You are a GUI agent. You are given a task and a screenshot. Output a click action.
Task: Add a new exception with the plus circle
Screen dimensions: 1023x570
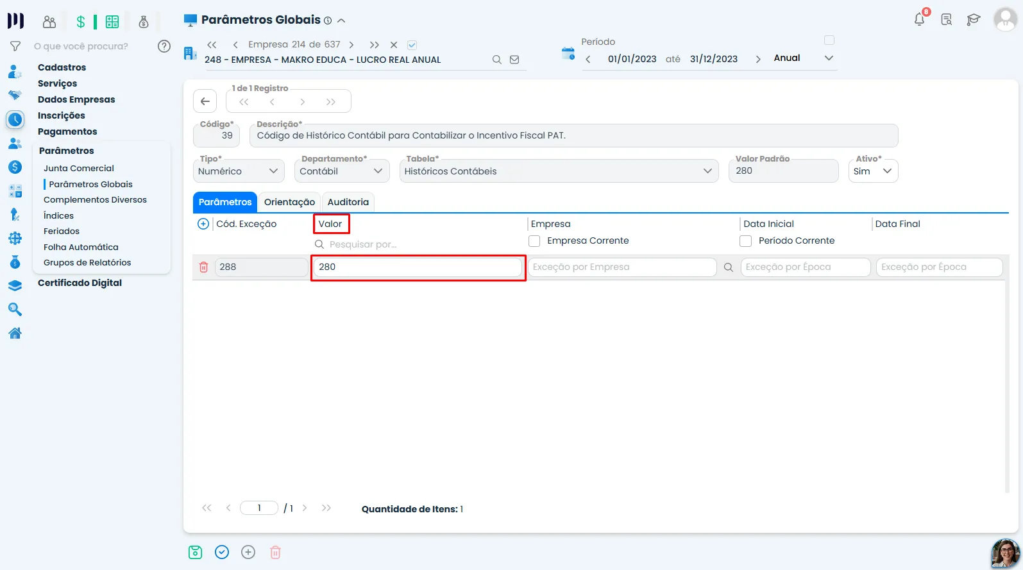(x=203, y=224)
